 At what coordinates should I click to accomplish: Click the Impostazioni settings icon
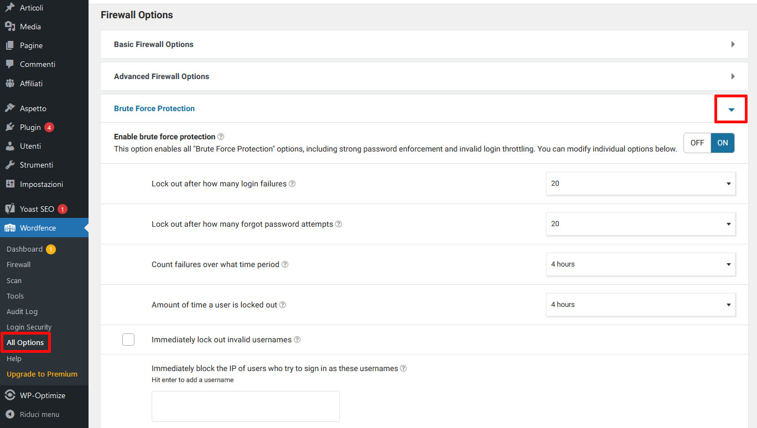coord(10,184)
